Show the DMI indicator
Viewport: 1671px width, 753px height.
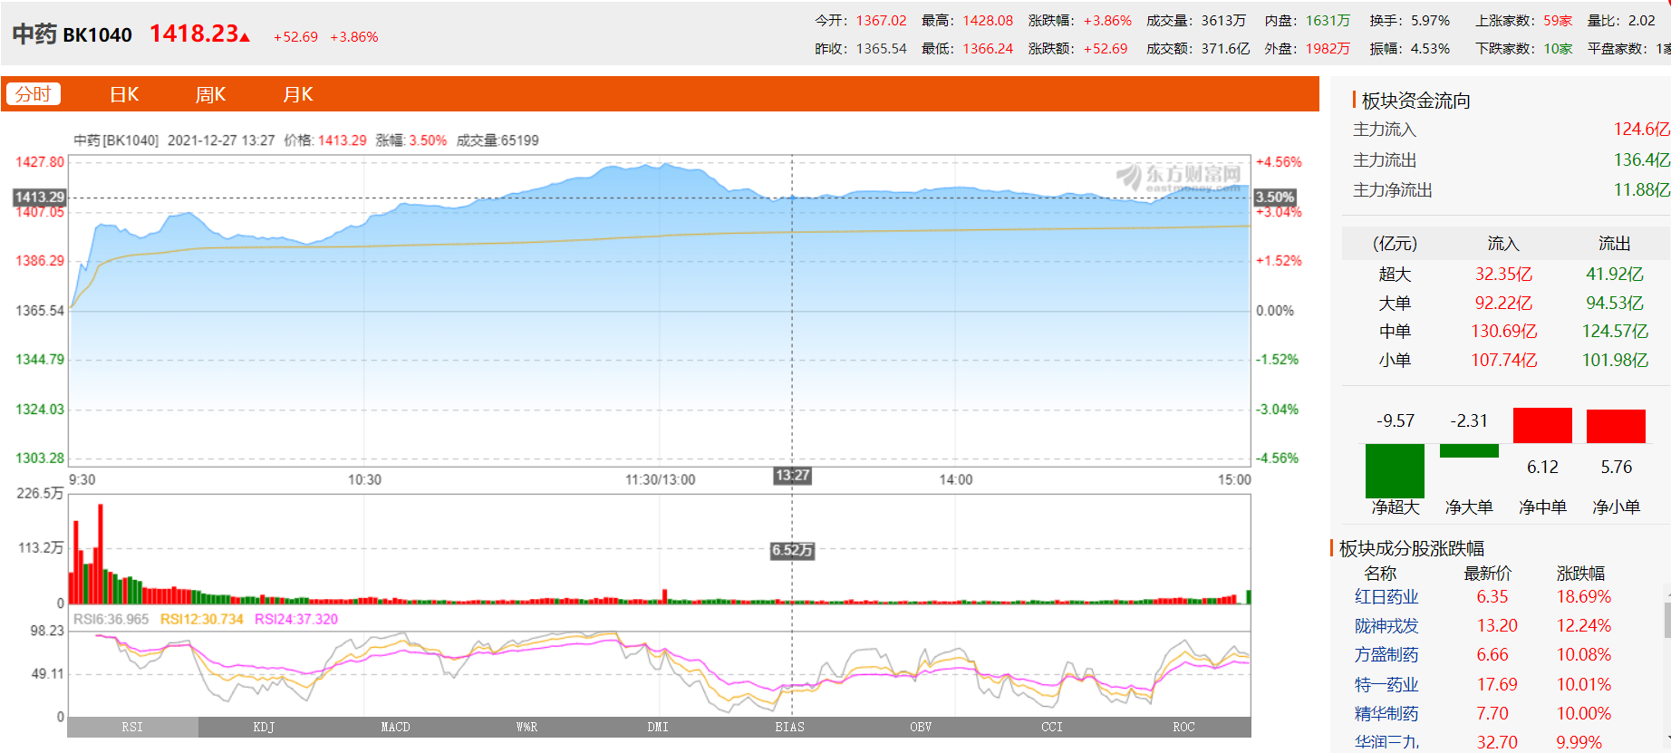(x=658, y=727)
